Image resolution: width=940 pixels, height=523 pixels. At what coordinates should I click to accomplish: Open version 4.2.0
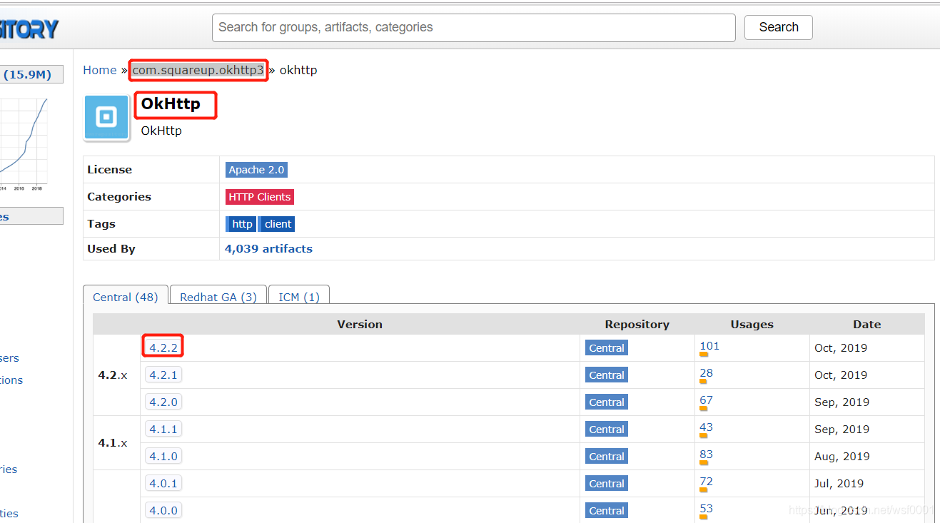pos(163,402)
